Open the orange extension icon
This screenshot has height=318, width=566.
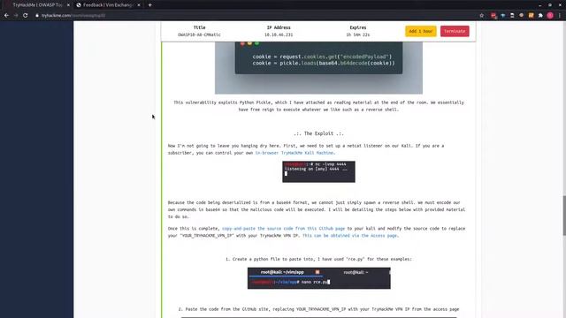(531, 16)
